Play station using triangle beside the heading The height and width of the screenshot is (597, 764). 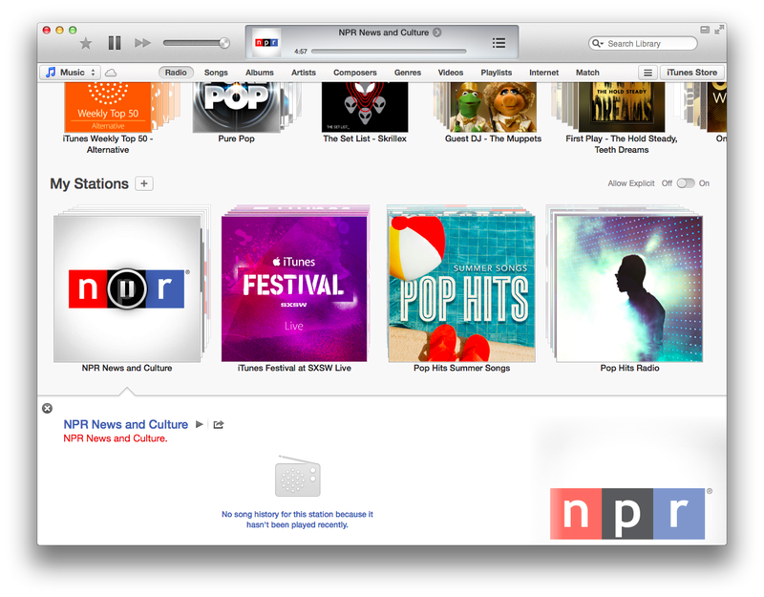click(x=199, y=424)
